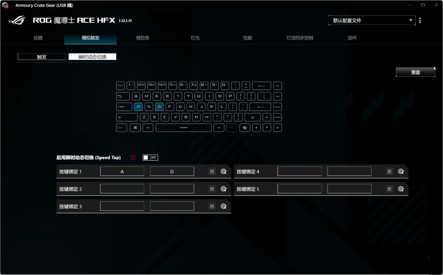
Task: Edit key binding 1 with pencil icon
Action: click(x=212, y=171)
